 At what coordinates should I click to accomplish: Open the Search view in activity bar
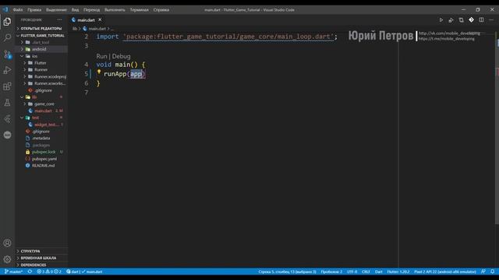pyautogui.click(x=7, y=38)
